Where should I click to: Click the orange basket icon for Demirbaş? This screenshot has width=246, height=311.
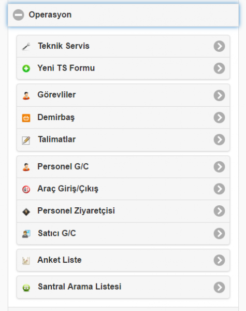pos(26,118)
